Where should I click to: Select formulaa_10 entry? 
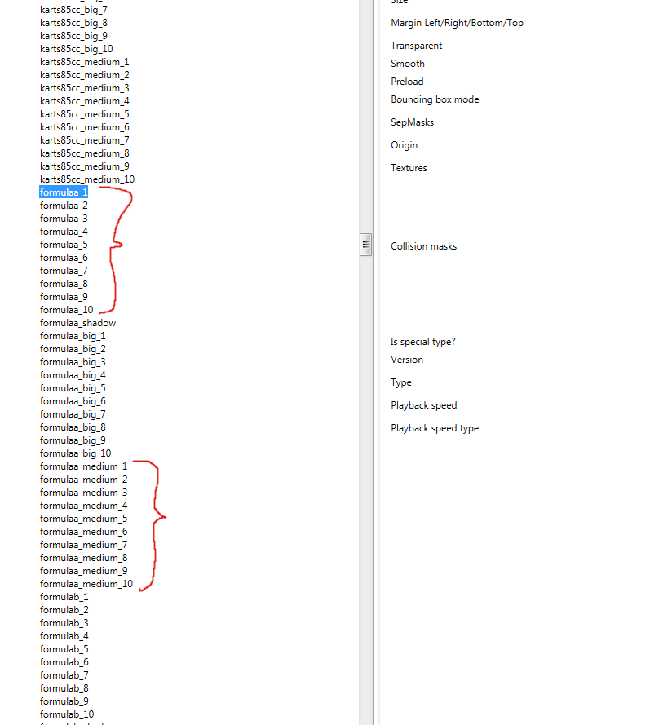(x=67, y=310)
